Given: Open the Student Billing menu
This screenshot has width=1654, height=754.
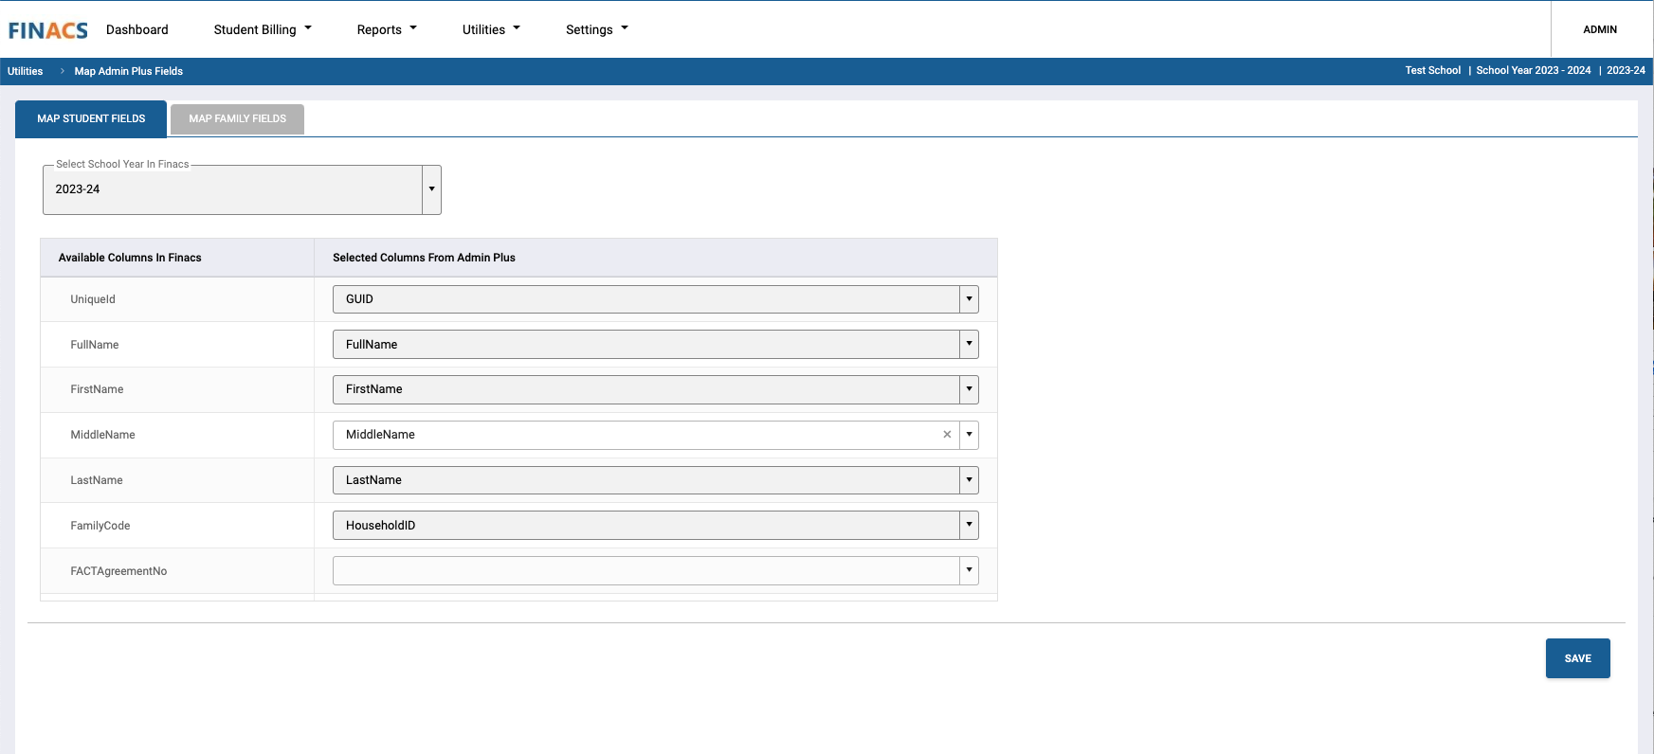Looking at the screenshot, I should 263,29.
